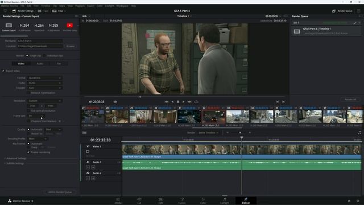Toggle loop playback in the viewer
364x205 pixels.
pyautogui.click(x=196, y=101)
